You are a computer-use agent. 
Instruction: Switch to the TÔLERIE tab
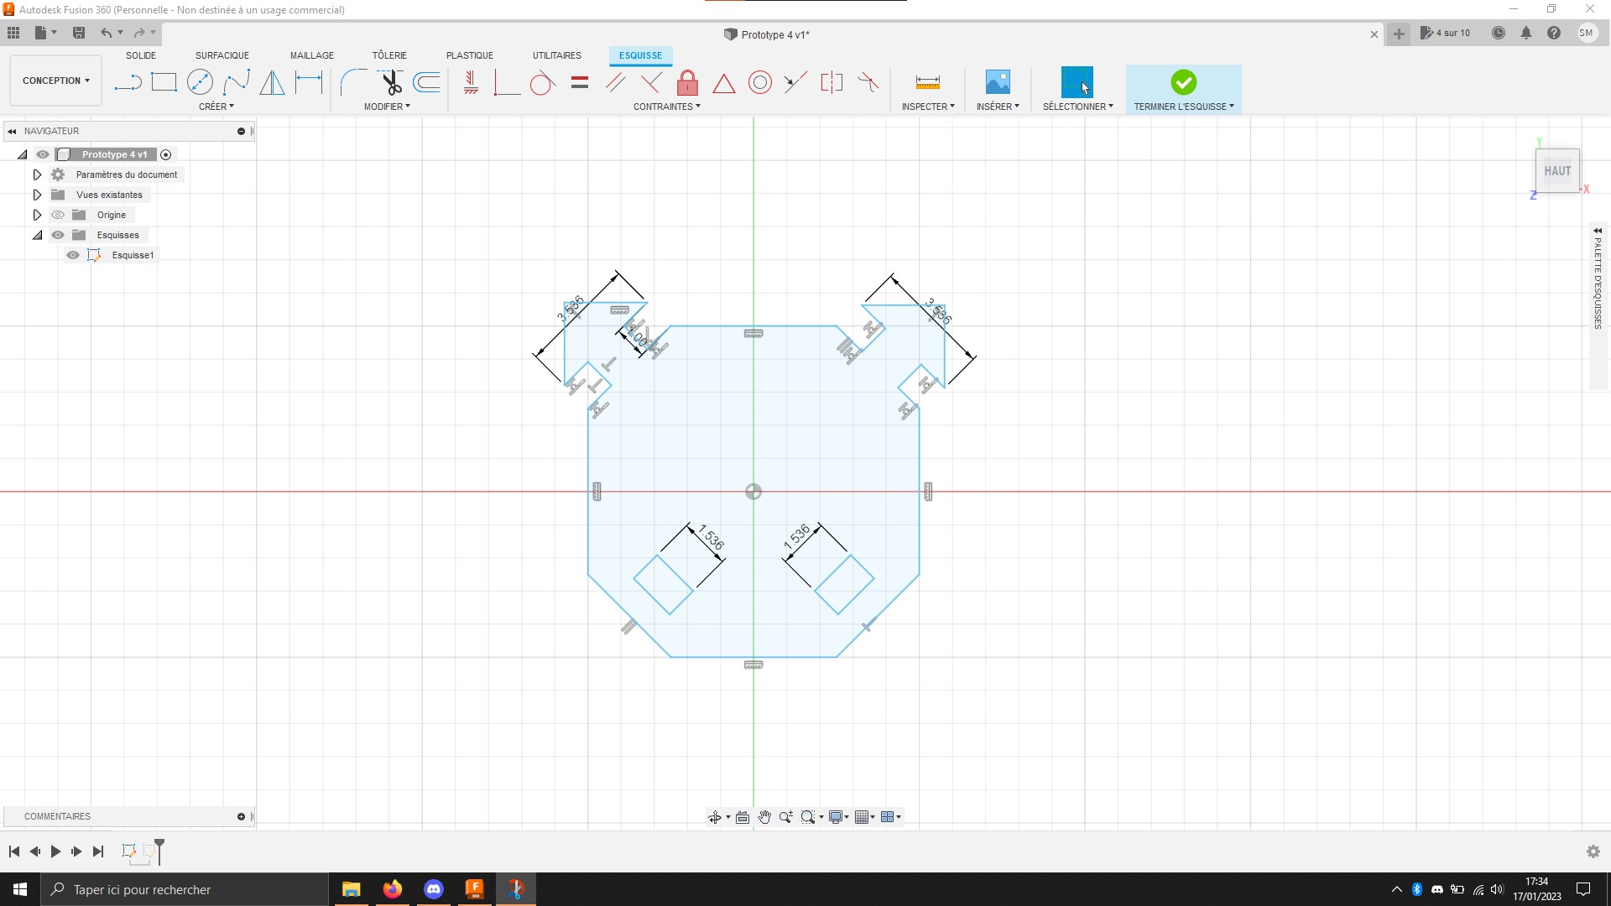[389, 55]
